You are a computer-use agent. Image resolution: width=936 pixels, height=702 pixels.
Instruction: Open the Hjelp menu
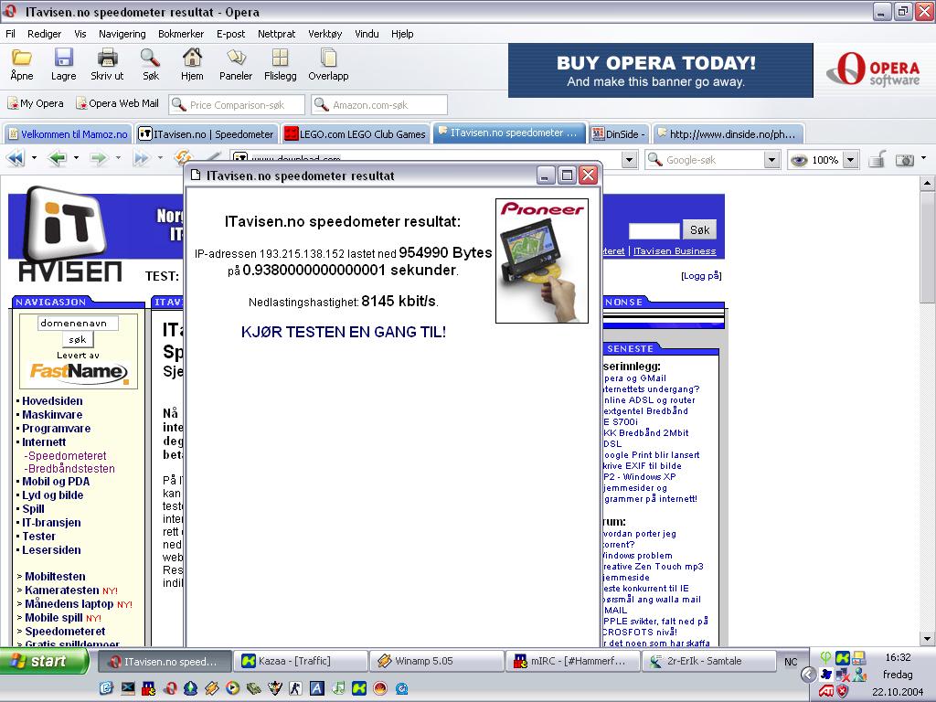click(402, 34)
